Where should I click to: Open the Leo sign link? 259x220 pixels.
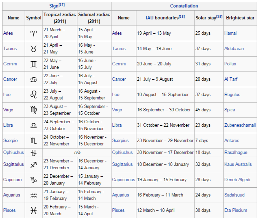[x=7, y=94]
